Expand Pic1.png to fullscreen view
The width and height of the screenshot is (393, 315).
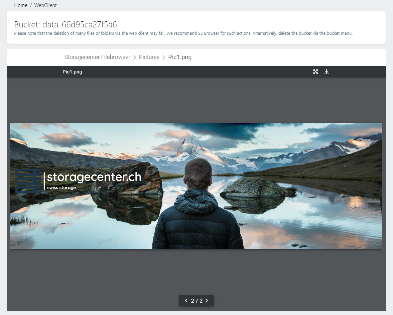coord(315,71)
